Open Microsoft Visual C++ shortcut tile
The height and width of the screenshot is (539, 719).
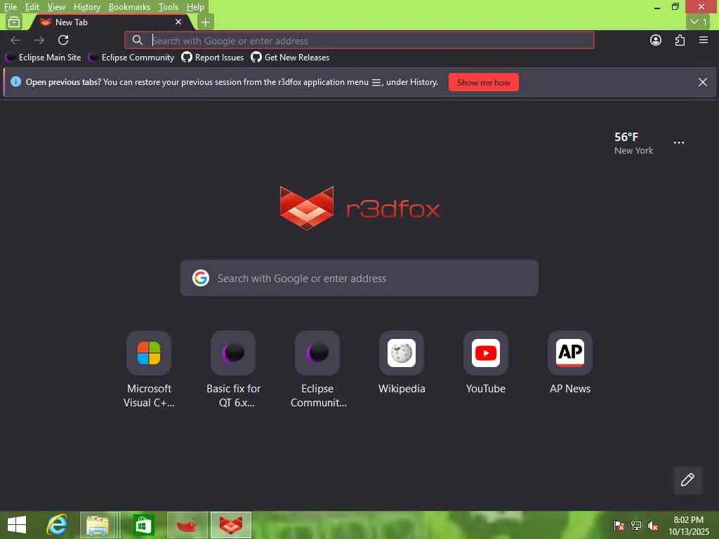(149, 369)
